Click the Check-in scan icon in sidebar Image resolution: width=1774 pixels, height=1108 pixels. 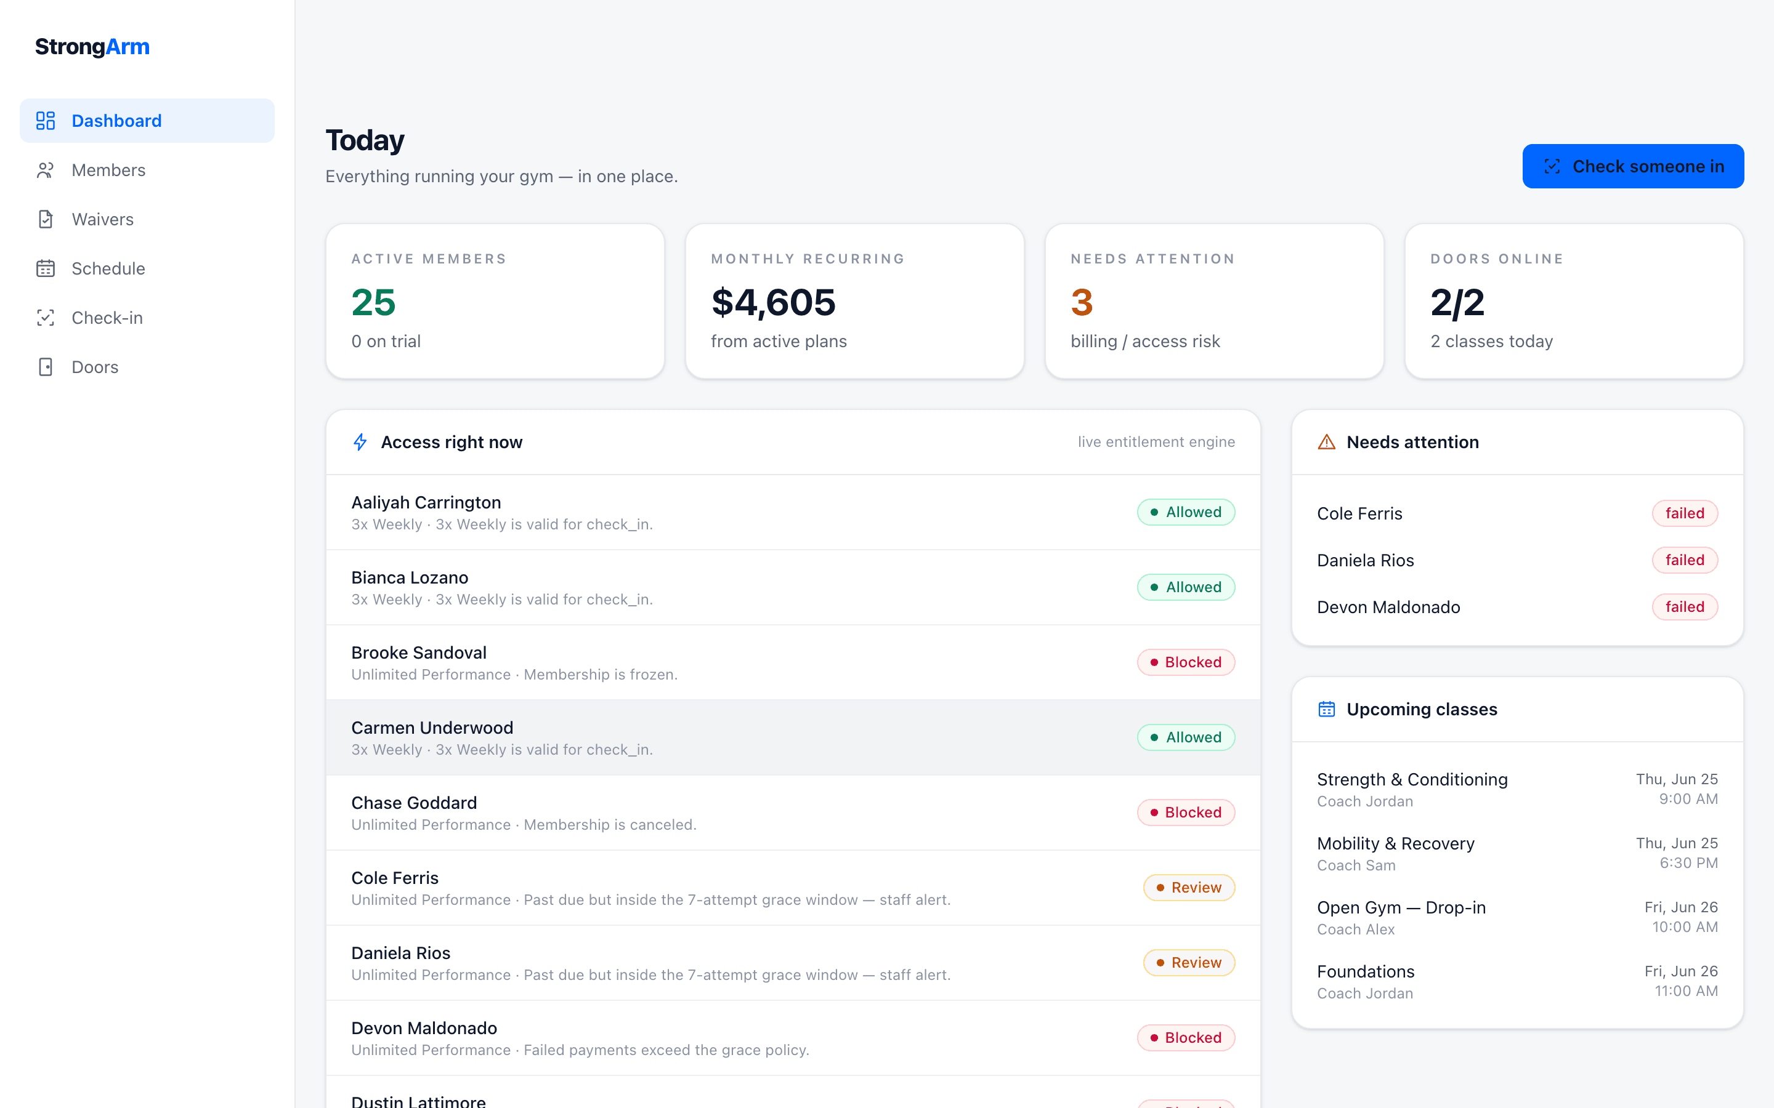[46, 317]
